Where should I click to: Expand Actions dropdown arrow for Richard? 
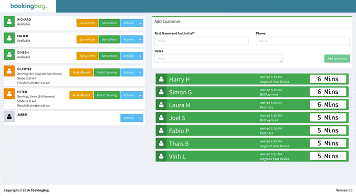tap(140, 23)
